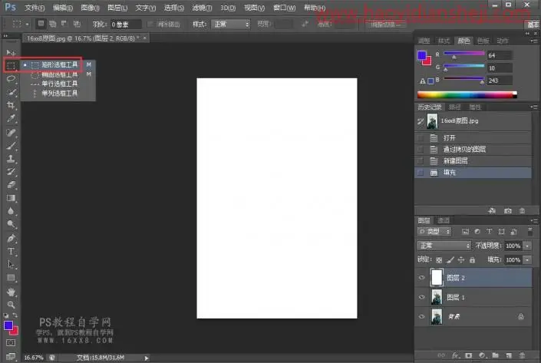This screenshot has height=363, width=541.
Task: Open the History panel flyout menu
Action: (x=534, y=107)
